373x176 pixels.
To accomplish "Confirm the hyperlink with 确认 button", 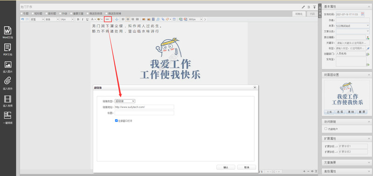I will (x=226, y=167).
